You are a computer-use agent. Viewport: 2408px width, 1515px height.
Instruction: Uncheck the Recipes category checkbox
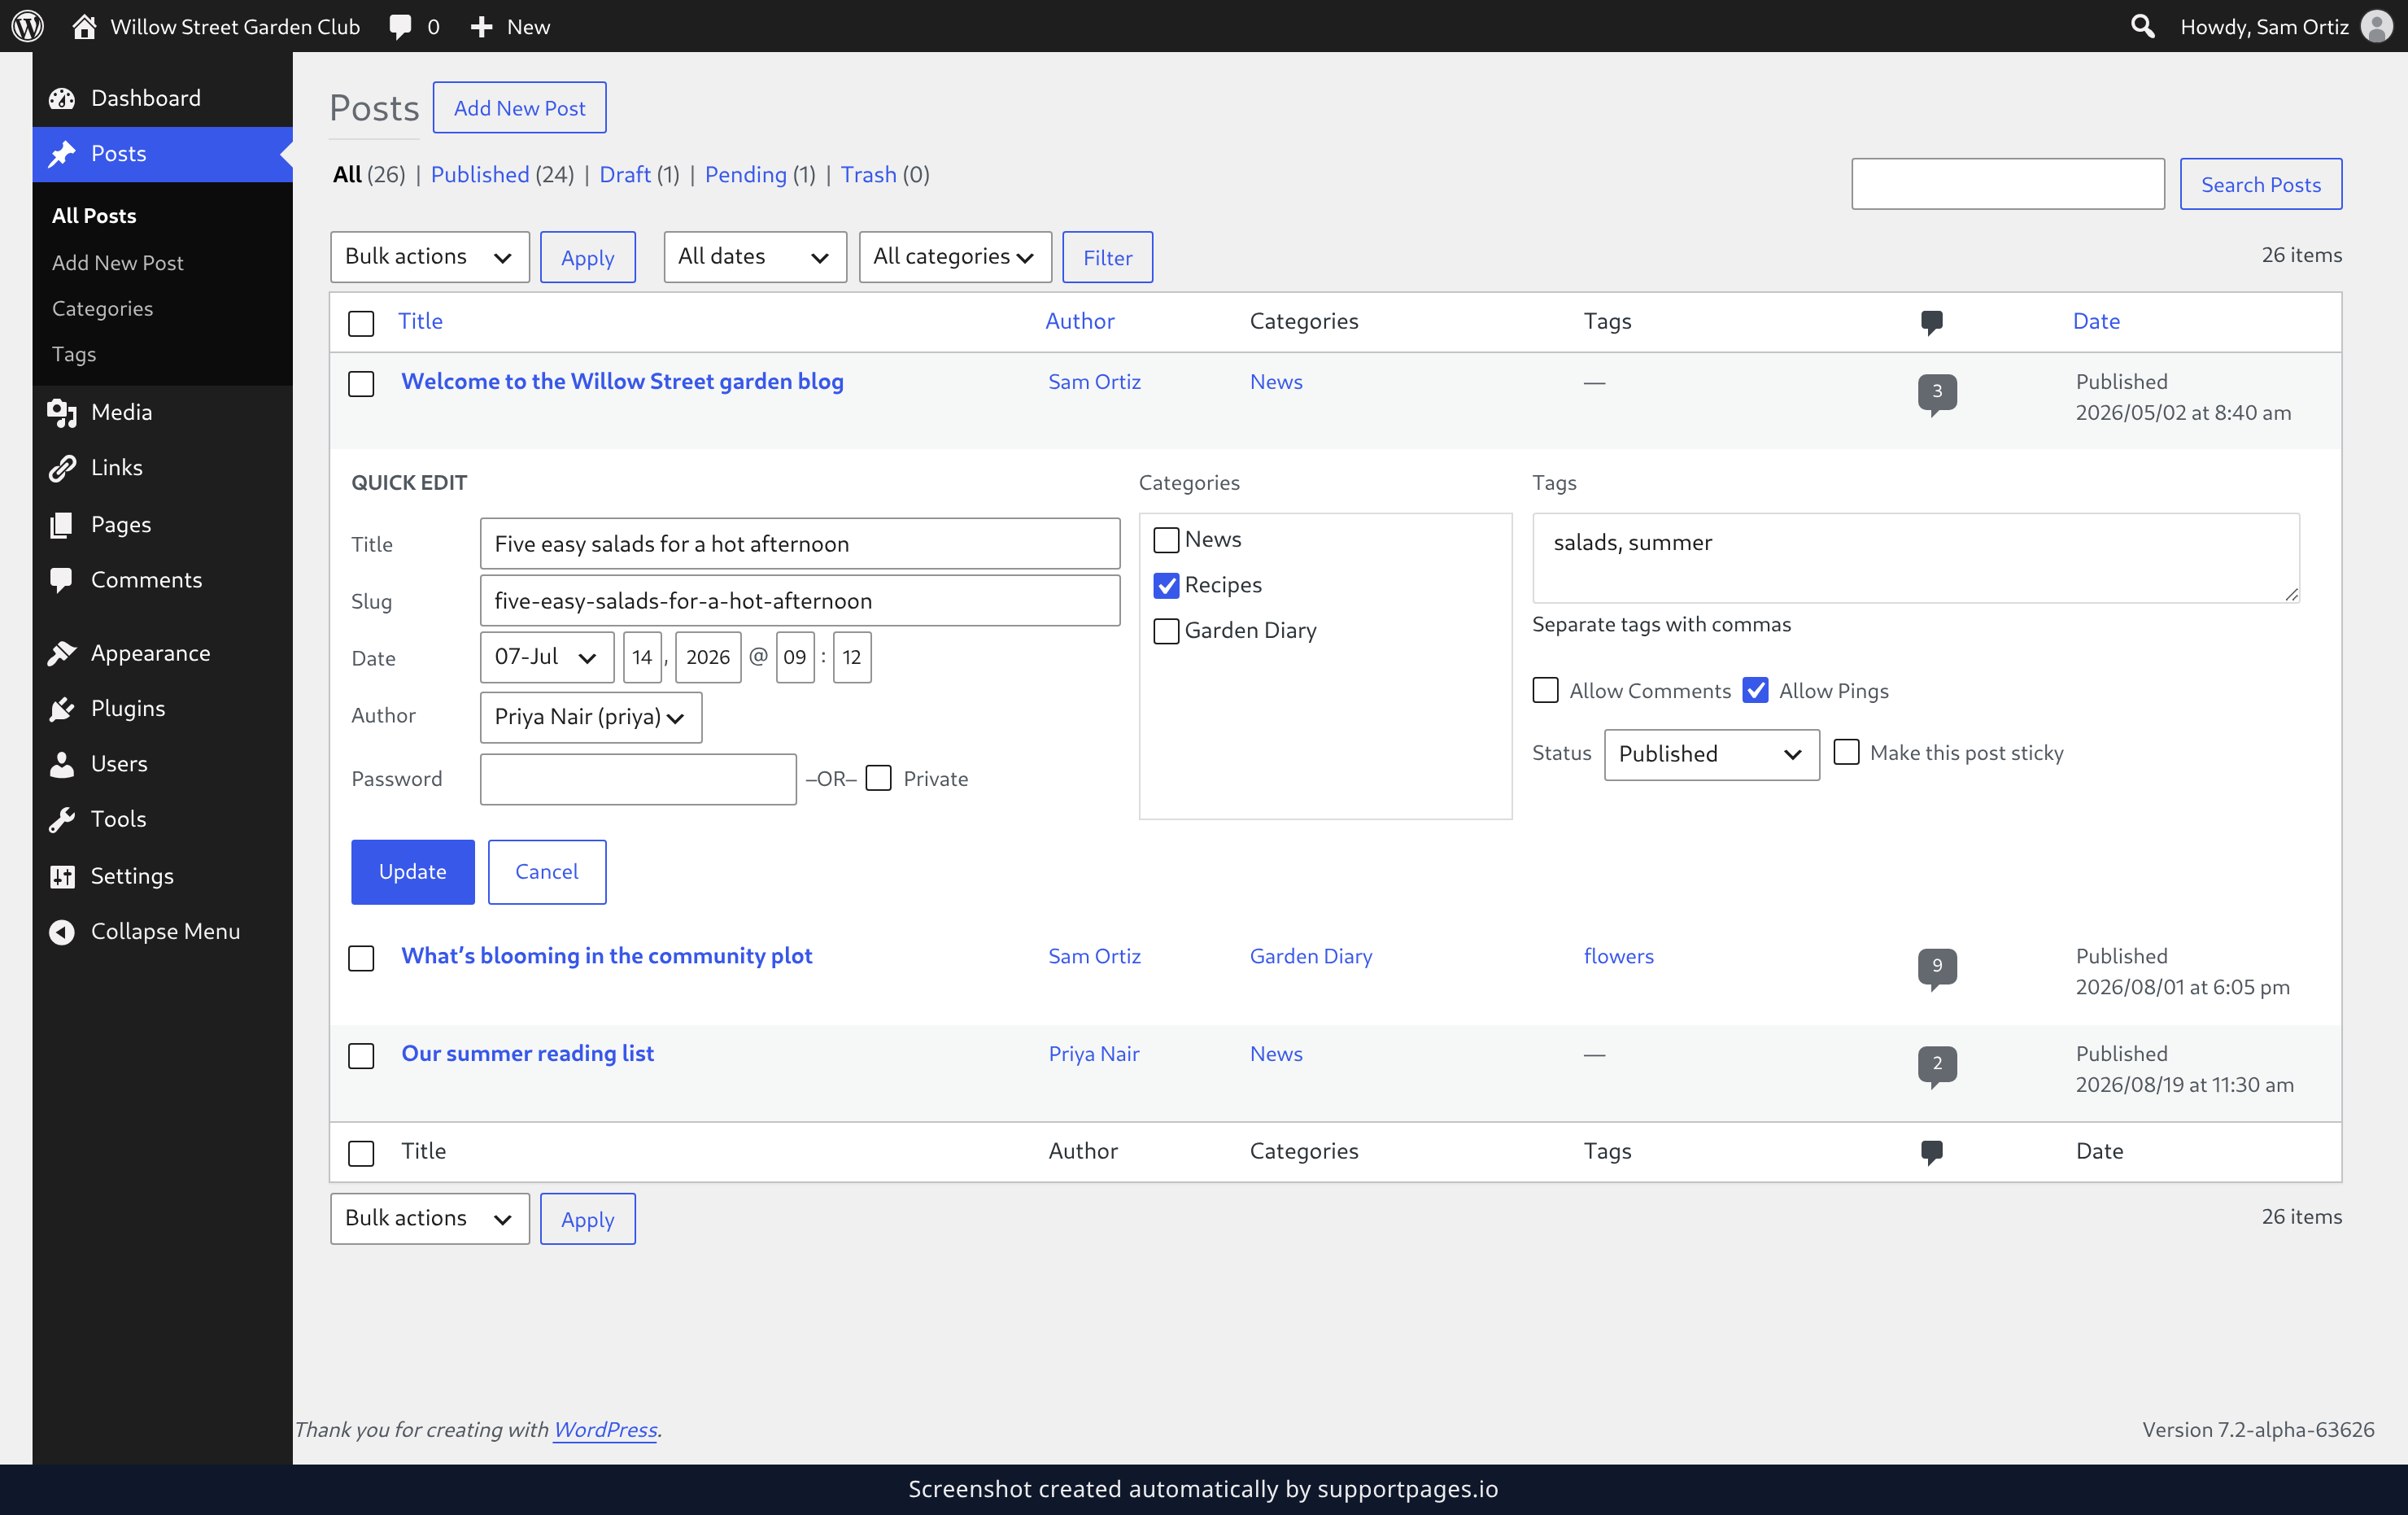click(1166, 585)
